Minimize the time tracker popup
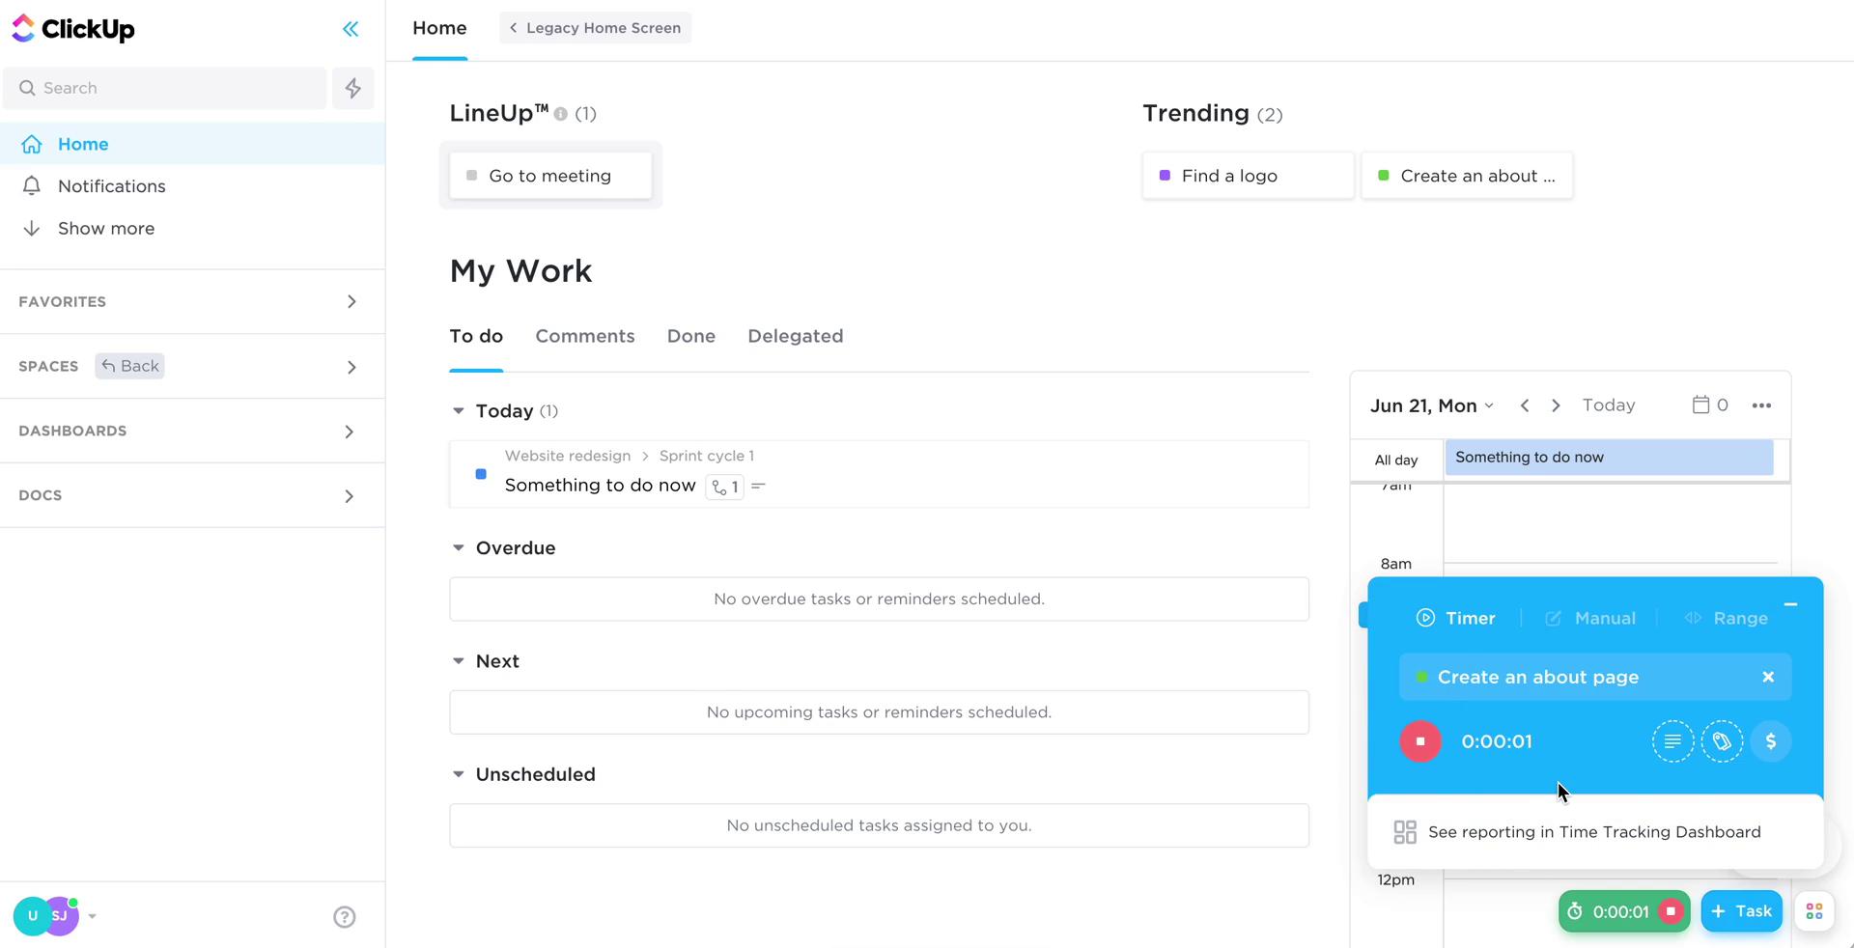Screen dimensions: 1854x948 point(1790,604)
